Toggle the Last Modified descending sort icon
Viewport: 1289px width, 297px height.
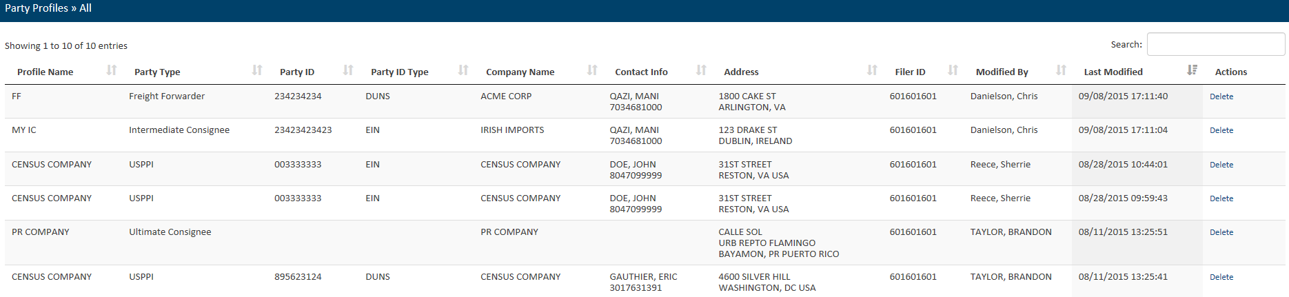(x=1192, y=70)
